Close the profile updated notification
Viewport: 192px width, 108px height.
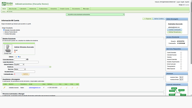pyautogui.click(x=123, y=14)
